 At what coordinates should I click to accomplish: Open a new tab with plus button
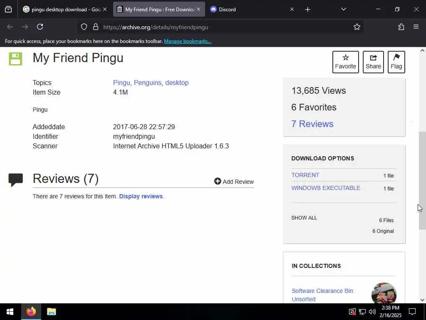pos(307,10)
